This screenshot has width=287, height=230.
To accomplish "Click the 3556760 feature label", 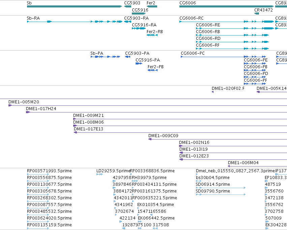I will [x=274, y=191].
